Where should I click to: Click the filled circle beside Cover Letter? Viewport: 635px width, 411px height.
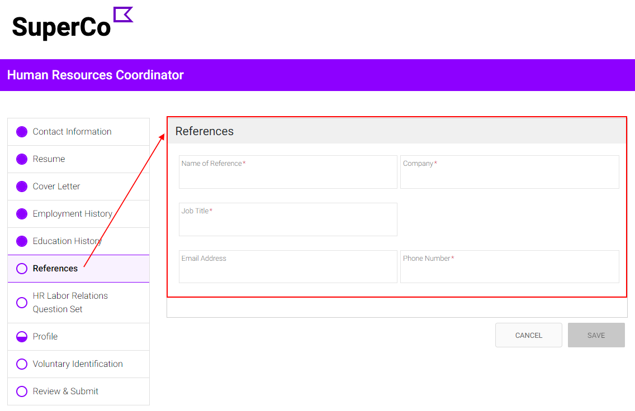coord(22,187)
